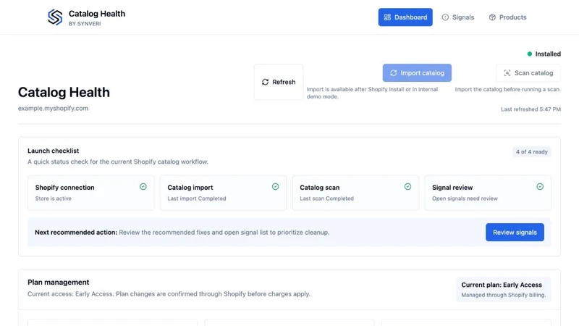Click the green Installed status dot
The image size is (579, 326).
click(530, 54)
